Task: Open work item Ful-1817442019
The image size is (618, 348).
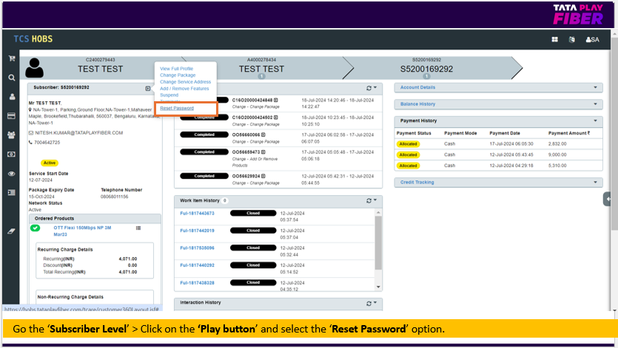Action: 197,231
